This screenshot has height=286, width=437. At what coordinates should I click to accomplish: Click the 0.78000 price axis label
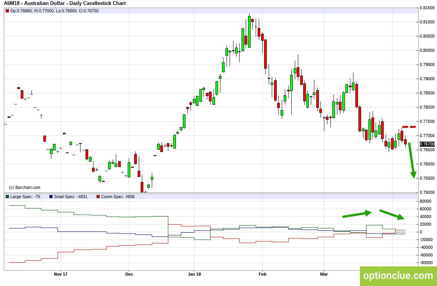point(427,107)
